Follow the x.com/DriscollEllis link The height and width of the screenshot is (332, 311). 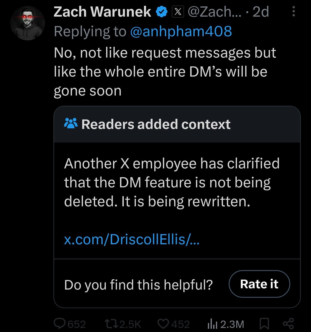[x=131, y=240]
